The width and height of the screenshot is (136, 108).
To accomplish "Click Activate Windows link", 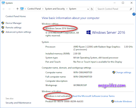I will 123,101.
